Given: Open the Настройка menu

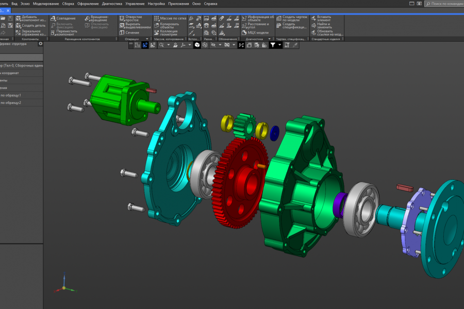Looking at the screenshot, I should coord(156,4).
